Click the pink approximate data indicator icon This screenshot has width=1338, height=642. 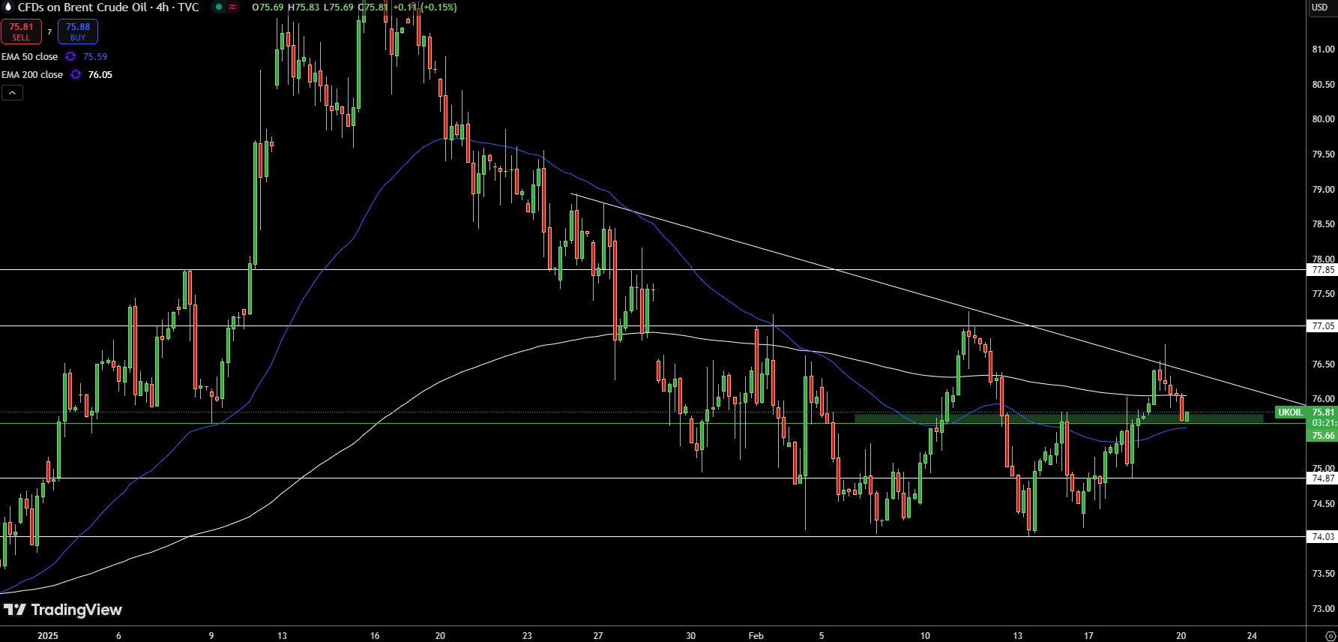[x=232, y=7]
